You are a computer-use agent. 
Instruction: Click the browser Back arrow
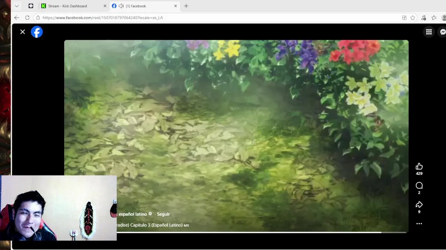pos(17,18)
